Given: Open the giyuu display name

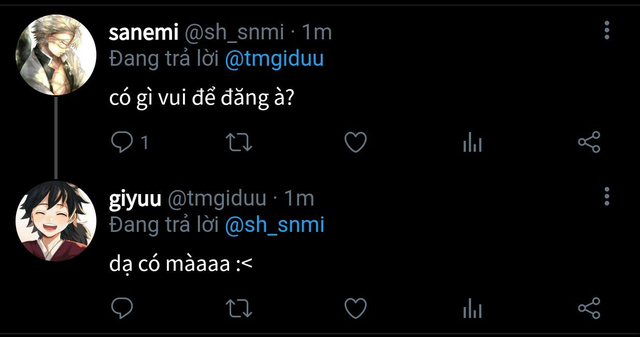Looking at the screenshot, I should 135,198.
